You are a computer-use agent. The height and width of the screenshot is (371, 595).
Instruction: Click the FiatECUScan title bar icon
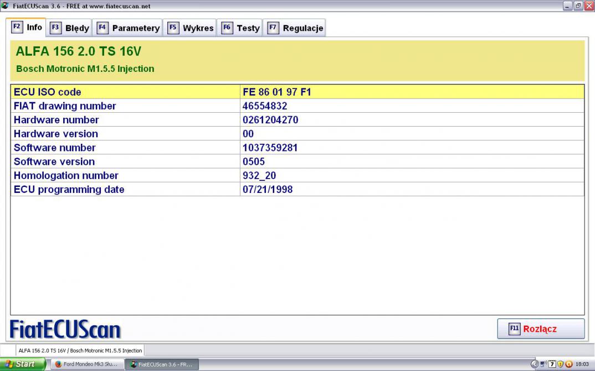pyautogui.click(x=5, y=6)
